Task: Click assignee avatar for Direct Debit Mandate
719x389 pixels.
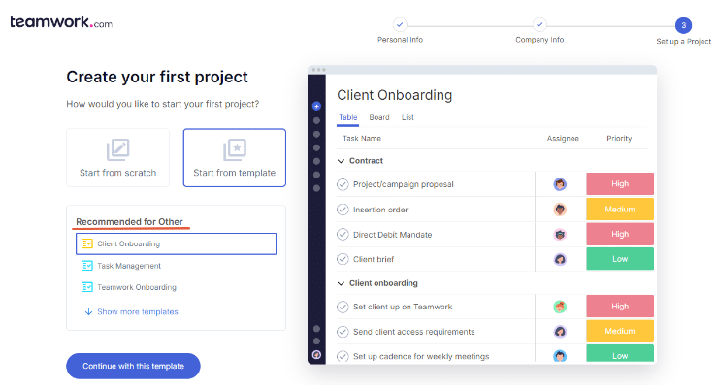Action: click(x=560, y=234)
